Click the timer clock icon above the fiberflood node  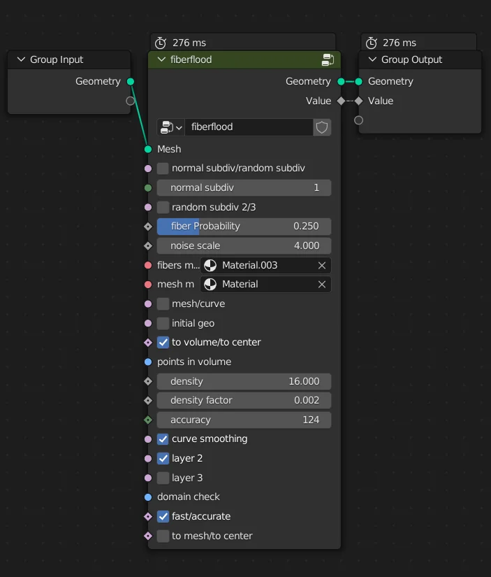tap(159, 41)
